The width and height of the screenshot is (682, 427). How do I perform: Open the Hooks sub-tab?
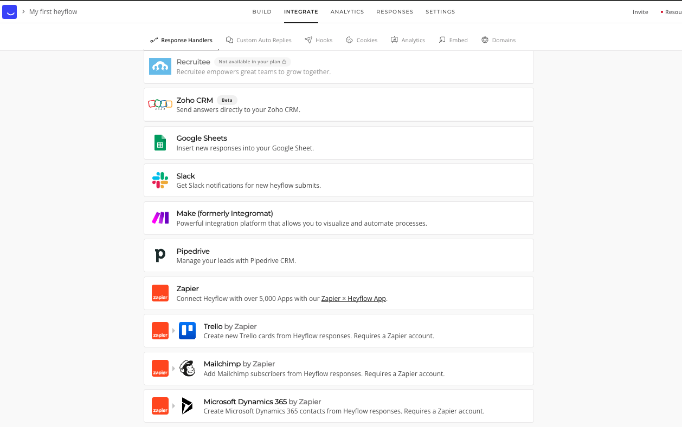coord(319,40)
